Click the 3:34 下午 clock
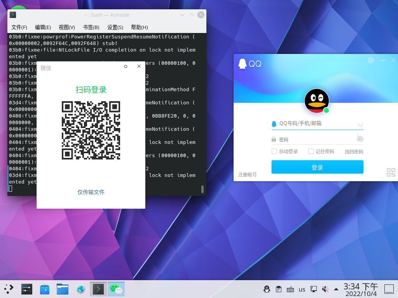 point(361,287)
